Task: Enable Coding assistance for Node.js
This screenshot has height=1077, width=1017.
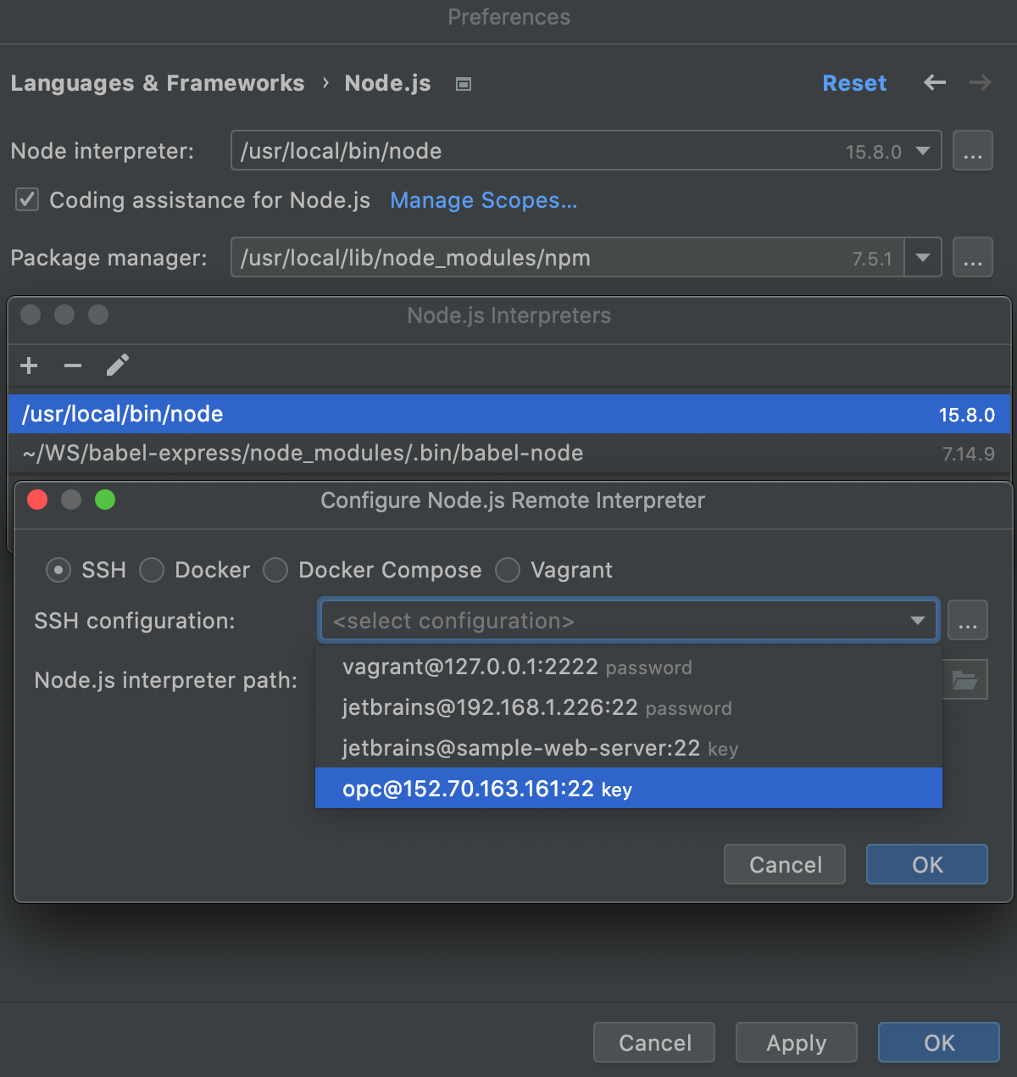Action: [x=26, y=200]
